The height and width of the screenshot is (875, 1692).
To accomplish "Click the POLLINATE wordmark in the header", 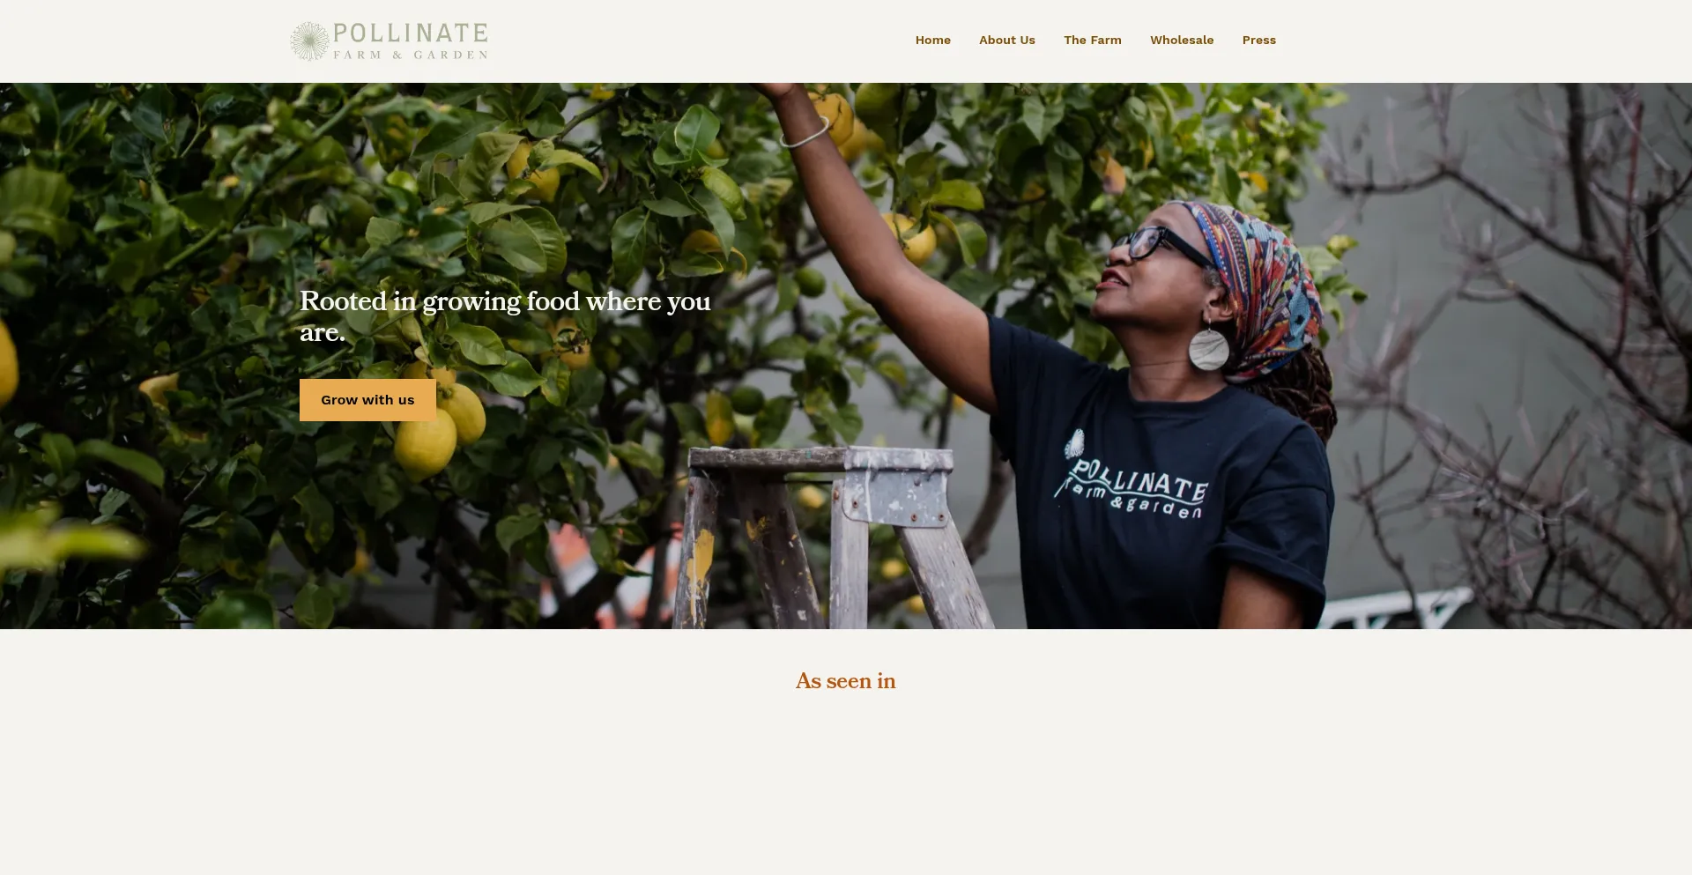I will (411, 33).
